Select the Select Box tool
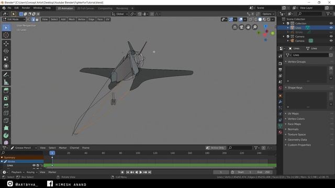Screen dimensions: 335x188 click(x=6, y=28)
